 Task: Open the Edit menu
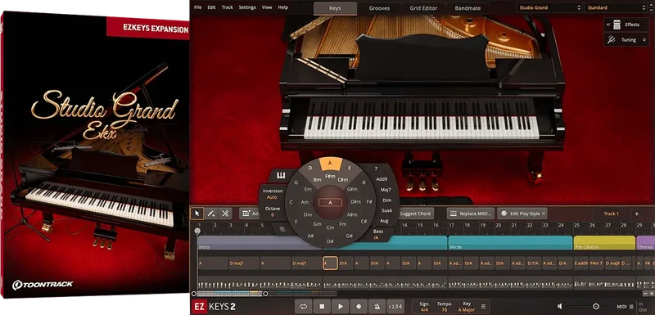[x=212, y=7]
